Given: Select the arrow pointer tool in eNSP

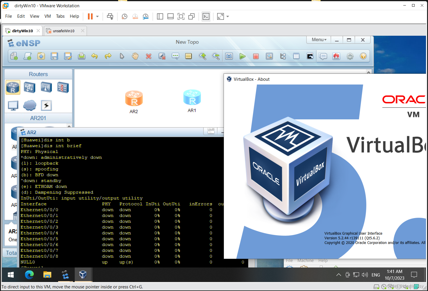Looking at the screenshot, I should coord(122,56).
